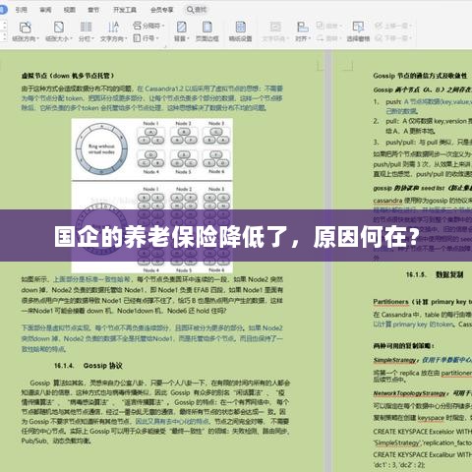The image size is (472, 472).
Task: Click the 两种可用的复制策略 subheading
Action: click(404, 346)
